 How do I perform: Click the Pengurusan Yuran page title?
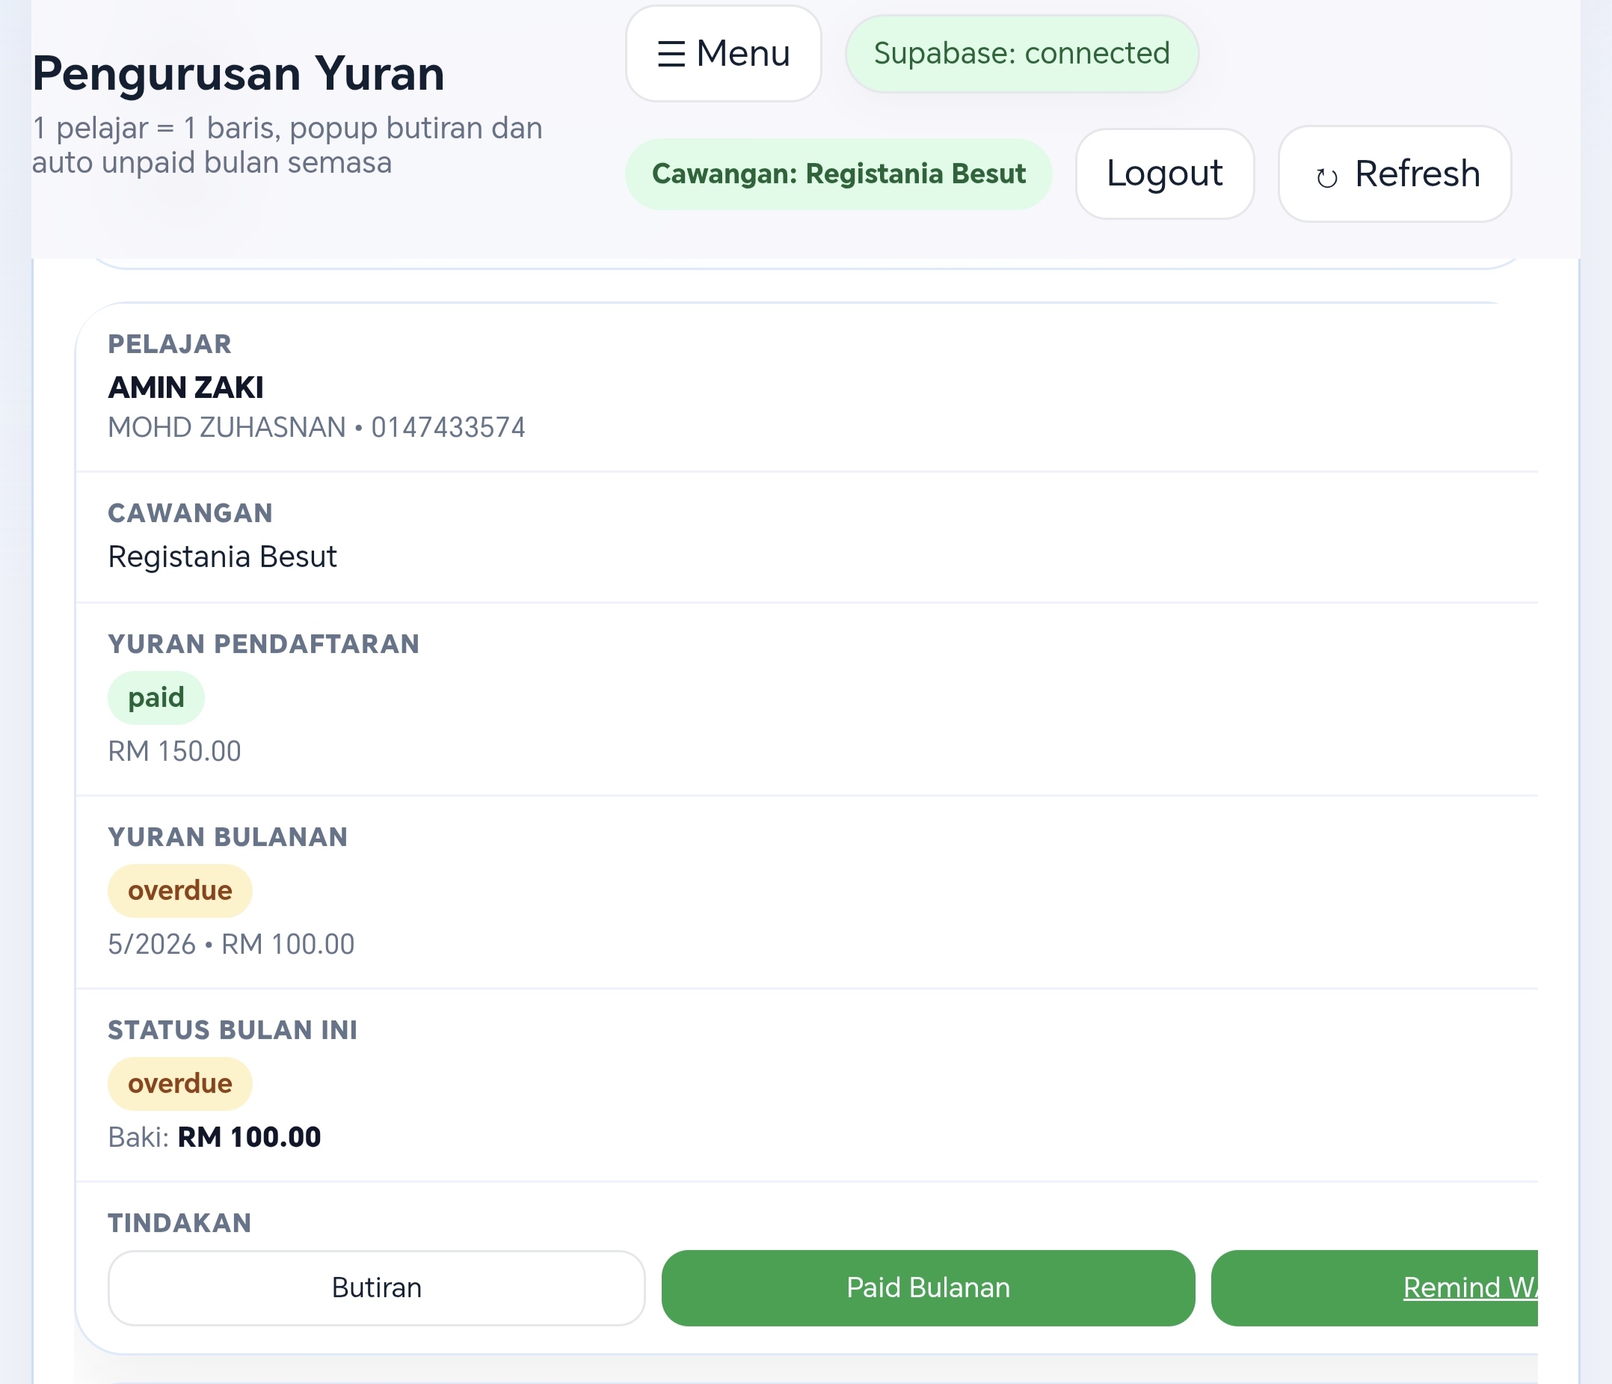[x=238, y=74]
